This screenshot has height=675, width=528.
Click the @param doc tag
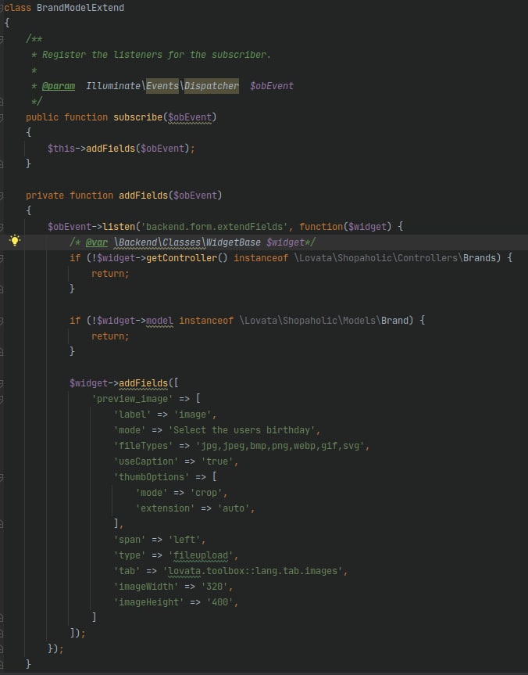[59, 86]
